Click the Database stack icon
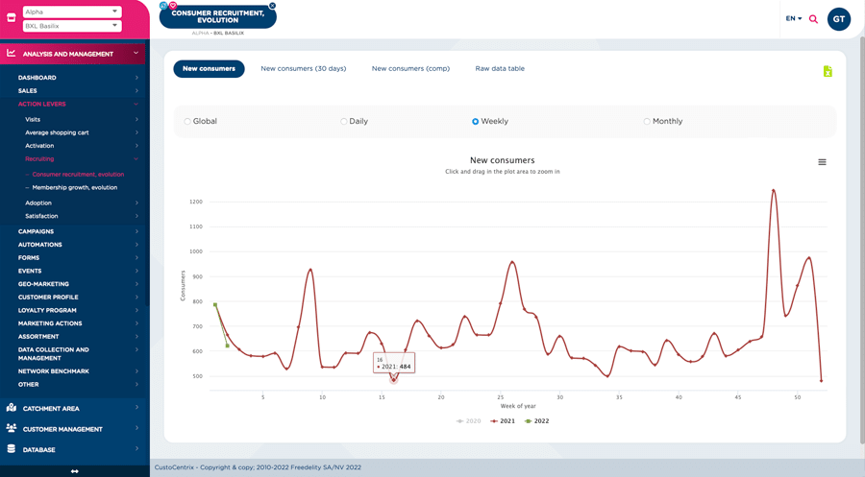Screen dimensions: 865x477 [12, 449]
